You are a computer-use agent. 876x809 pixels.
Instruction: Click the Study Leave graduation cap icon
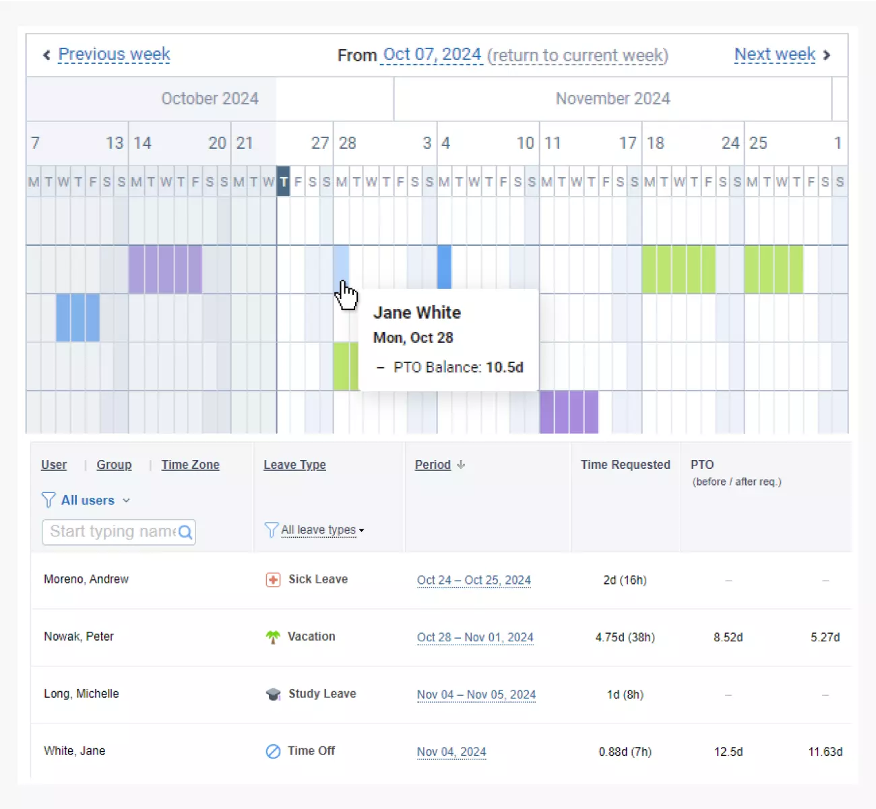click(273, 694)
